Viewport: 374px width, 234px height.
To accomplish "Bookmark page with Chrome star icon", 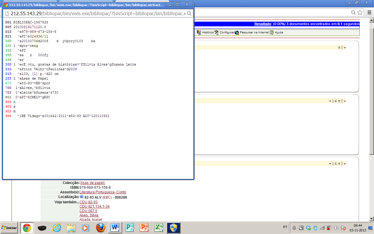I will tap(360, 13).
